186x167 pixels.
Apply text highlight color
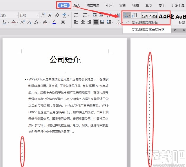pos(45,22)
